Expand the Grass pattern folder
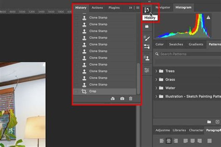This screenshot has height=147, width=221. 156,79
